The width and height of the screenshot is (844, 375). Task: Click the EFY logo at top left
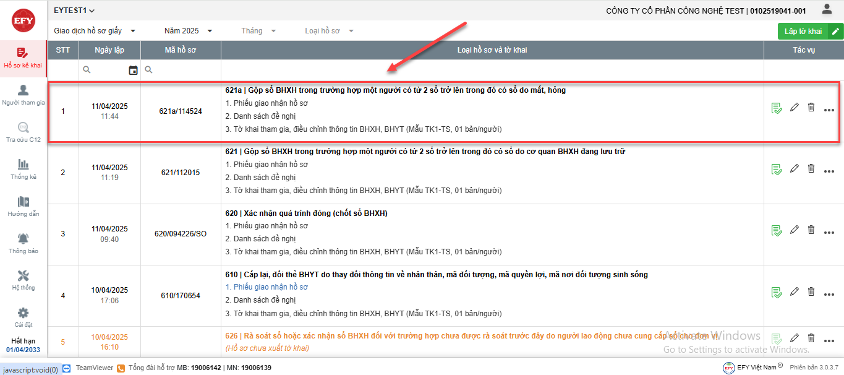coord(23,20)
